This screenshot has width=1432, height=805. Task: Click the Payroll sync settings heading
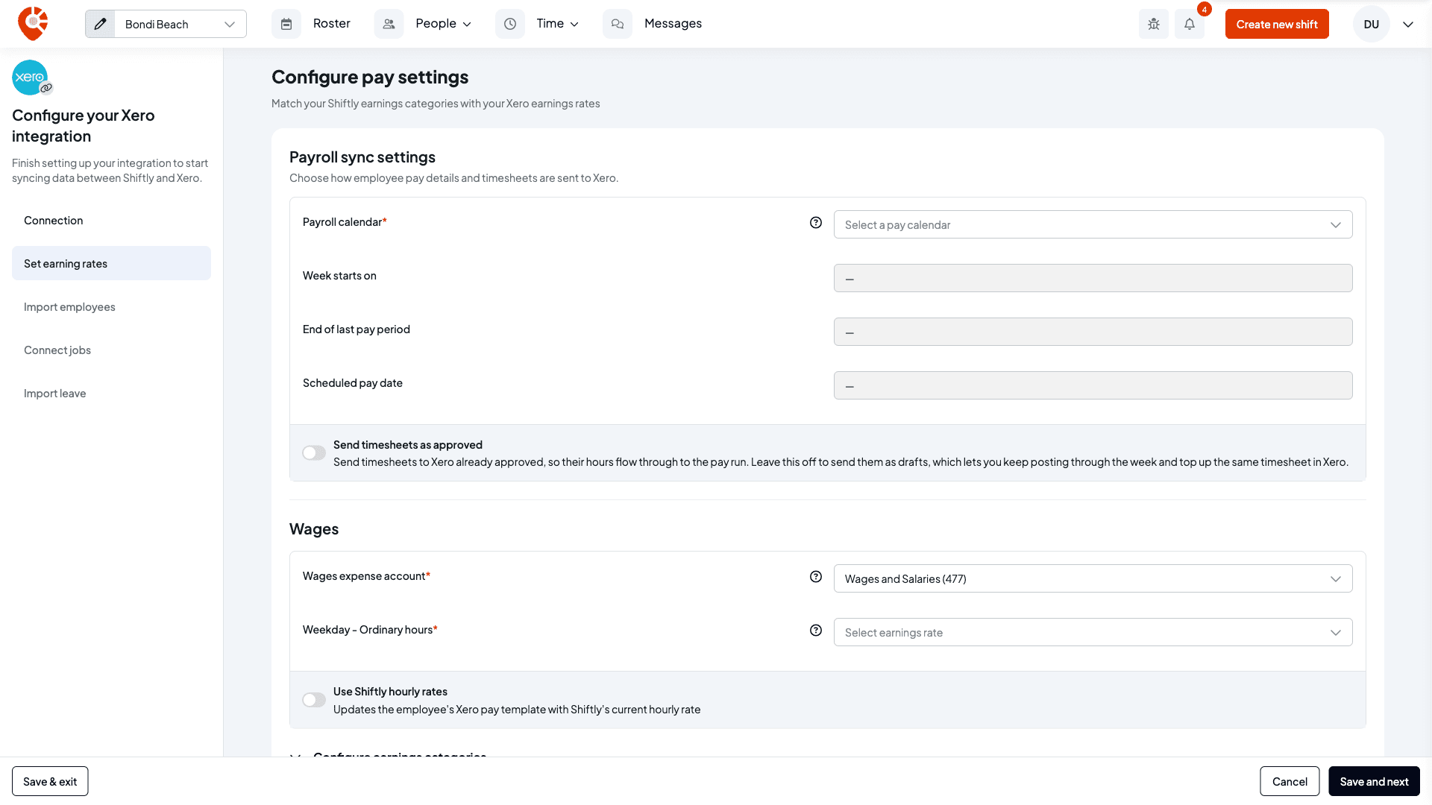pos(362,157)
